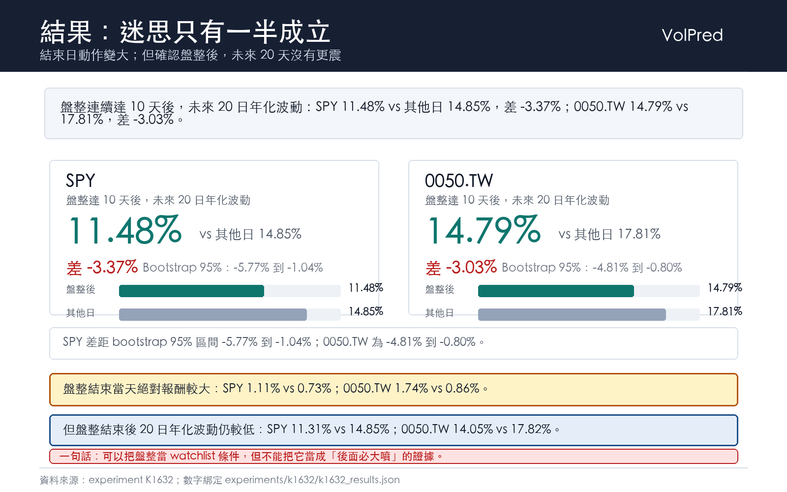
Task: Click the VolPred brand label
Action: tap(692, 35)
